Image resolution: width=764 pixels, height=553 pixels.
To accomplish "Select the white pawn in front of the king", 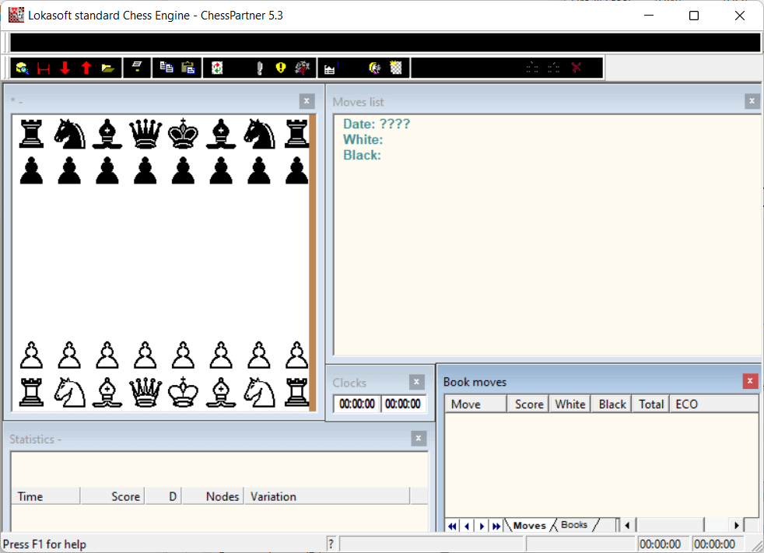I will tap(183, 355).
